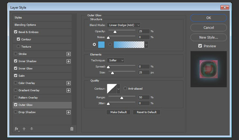Click Reset to Default button
239x140 pixels.
click(146, 112)
